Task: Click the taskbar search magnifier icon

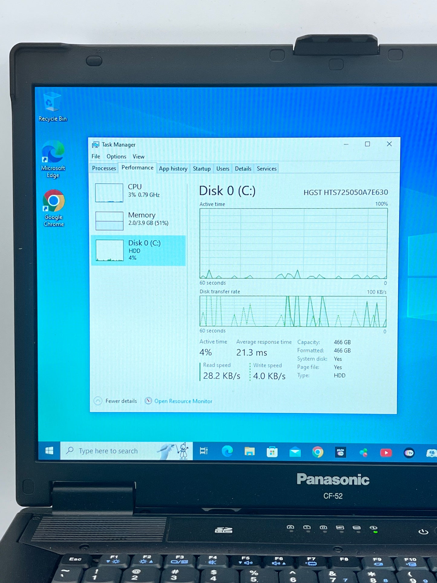Action: click(70, 450)
